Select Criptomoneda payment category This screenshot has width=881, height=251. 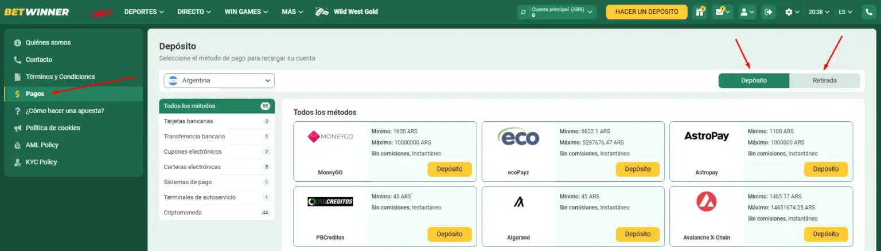pos(217,213)
